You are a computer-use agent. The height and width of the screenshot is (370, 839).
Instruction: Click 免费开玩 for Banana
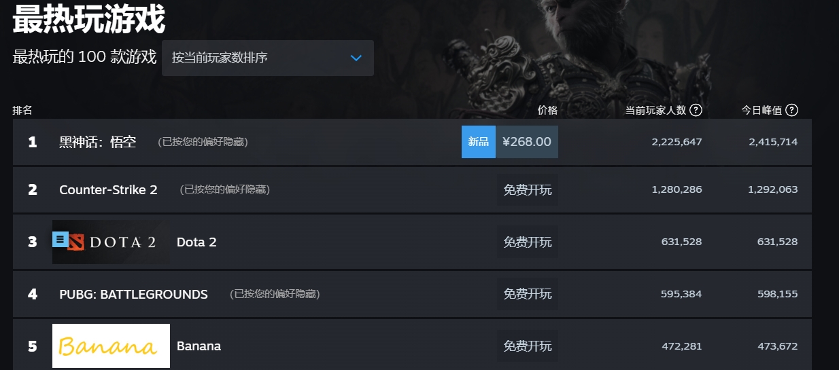pos(528,346)
